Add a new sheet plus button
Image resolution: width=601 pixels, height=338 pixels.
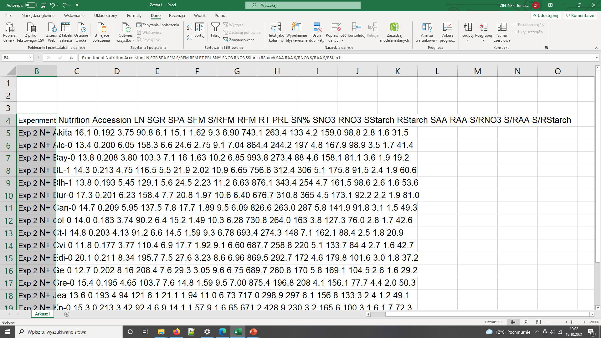pyautogui.click(x=67, y=314)
